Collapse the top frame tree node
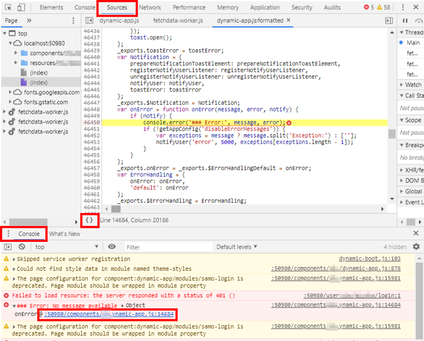 coord(4,33)
